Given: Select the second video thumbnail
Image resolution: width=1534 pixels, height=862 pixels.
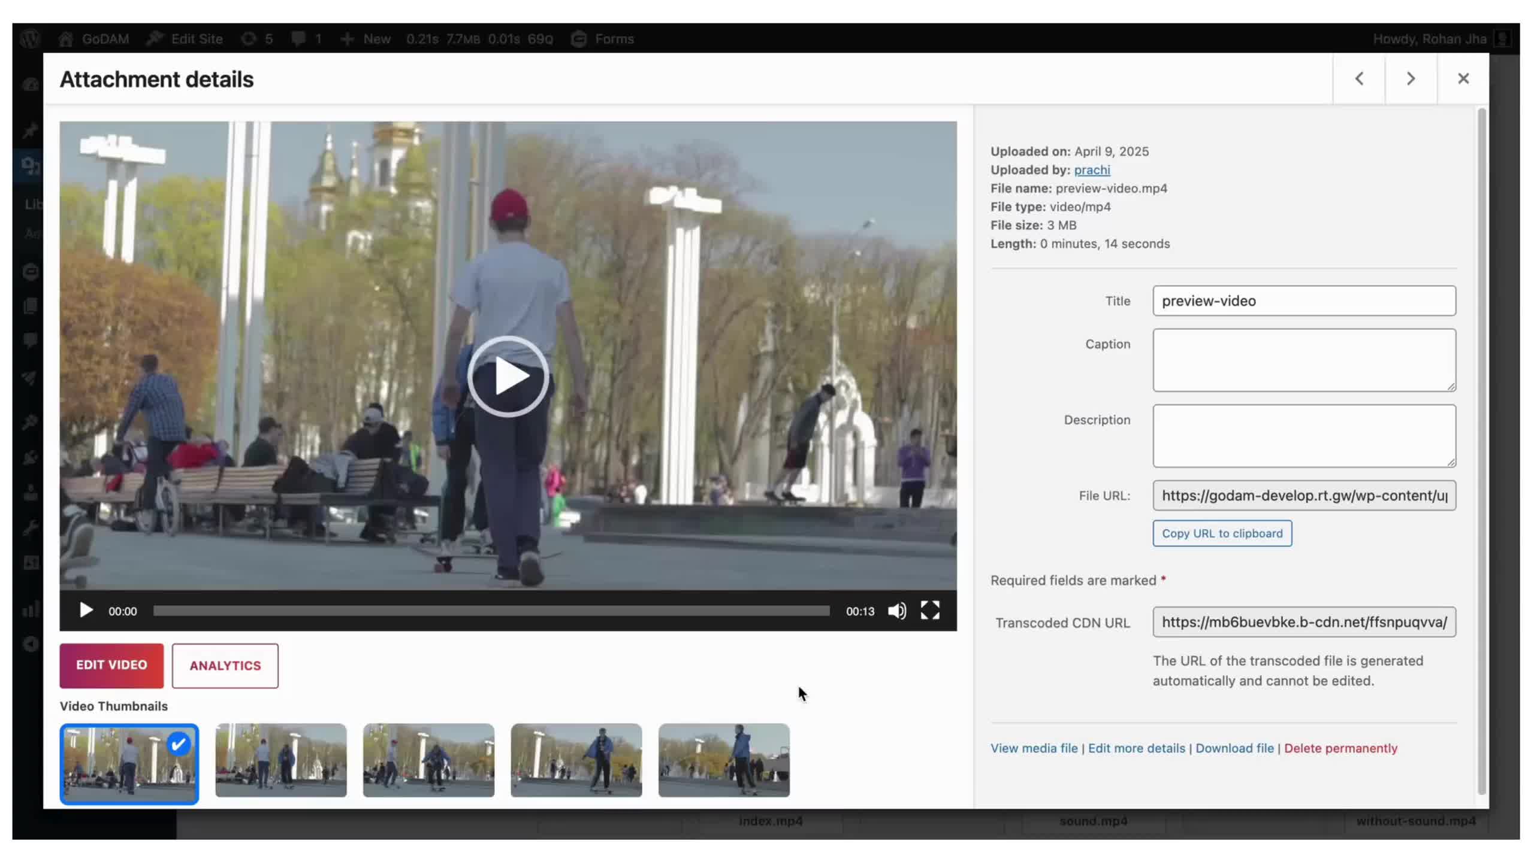Looking at the screenshot, I should pyautogui.click(x=280, y=760).
